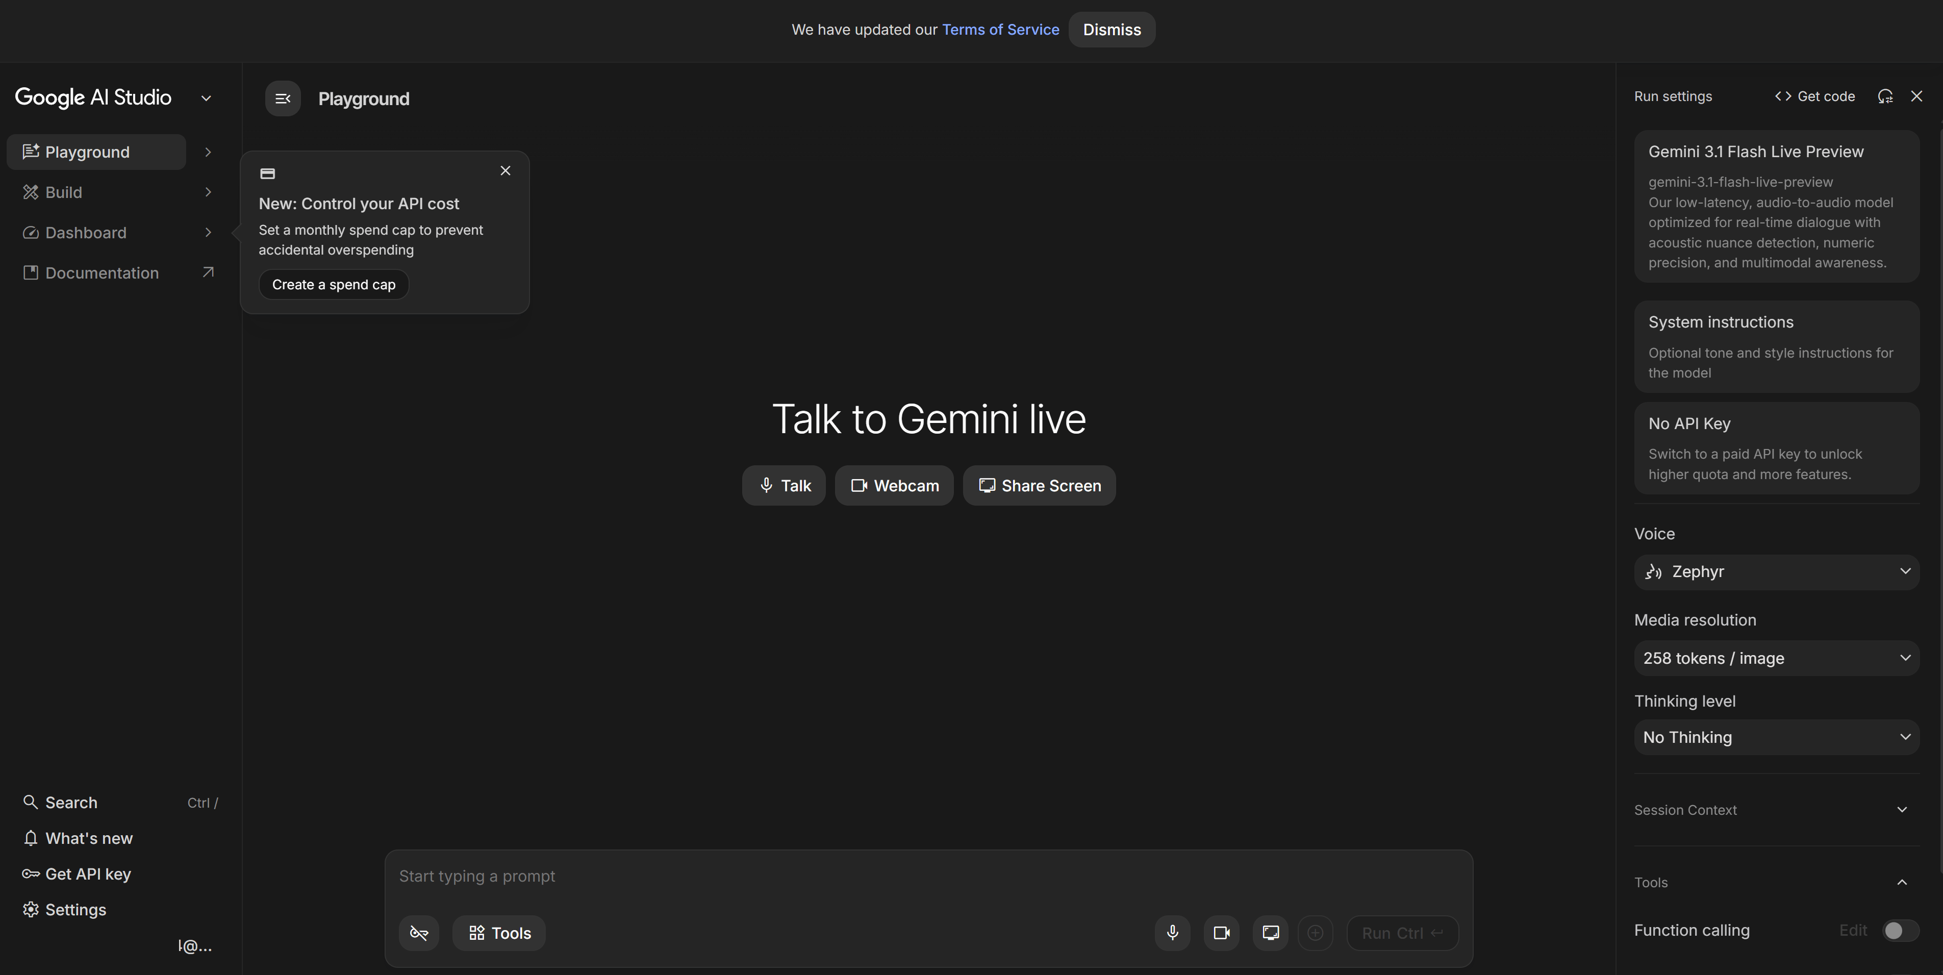The height and width of the screenshot is (975, 1943).
Task: Click the screen share icon in prompt bar
Action: pos(1270,933)
